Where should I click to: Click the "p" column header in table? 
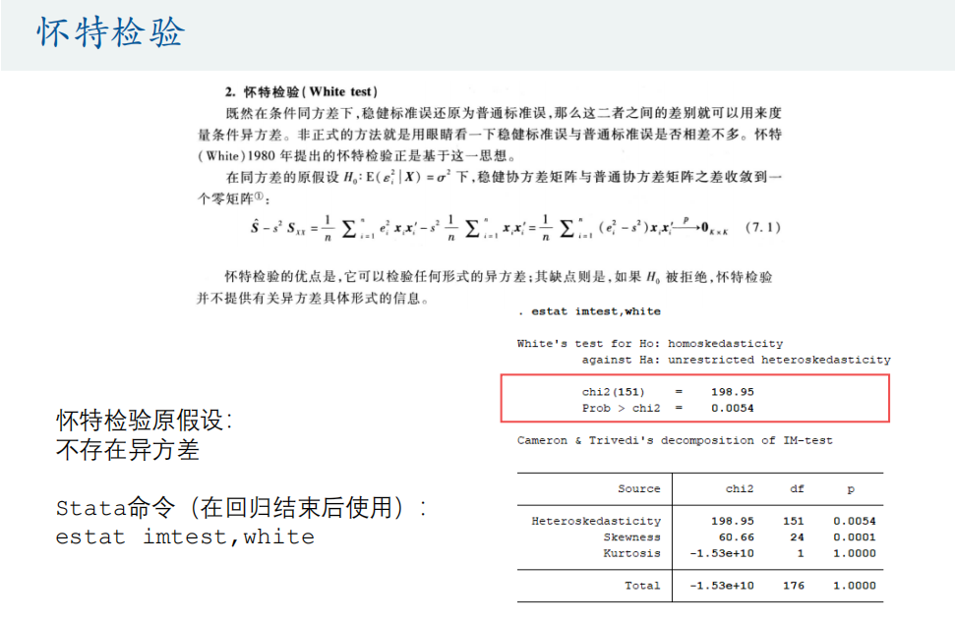coord(851,489)
